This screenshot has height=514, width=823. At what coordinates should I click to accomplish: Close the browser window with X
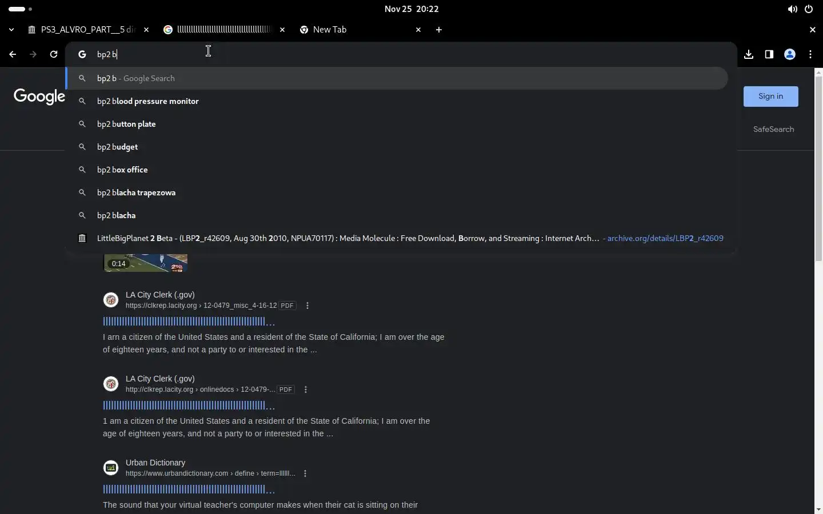click(x=813, y=30)
